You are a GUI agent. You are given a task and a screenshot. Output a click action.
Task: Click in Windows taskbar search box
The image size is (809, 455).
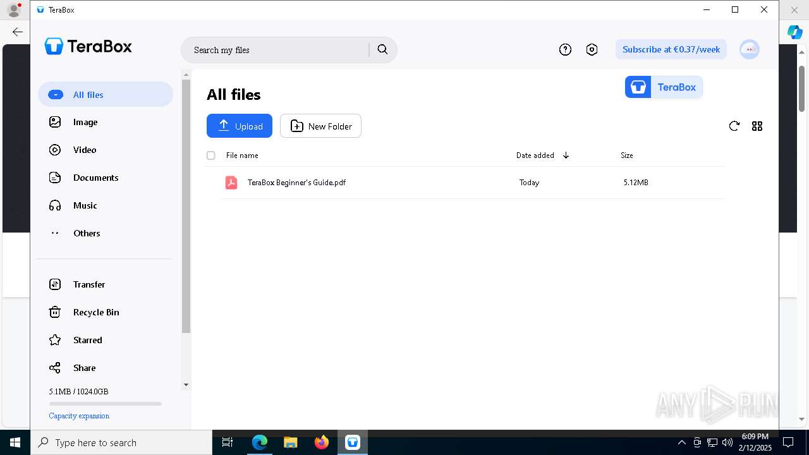pyautogui.click(x=121, y=442)
